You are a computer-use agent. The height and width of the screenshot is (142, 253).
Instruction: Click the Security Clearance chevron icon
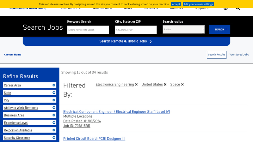(54, 138)
